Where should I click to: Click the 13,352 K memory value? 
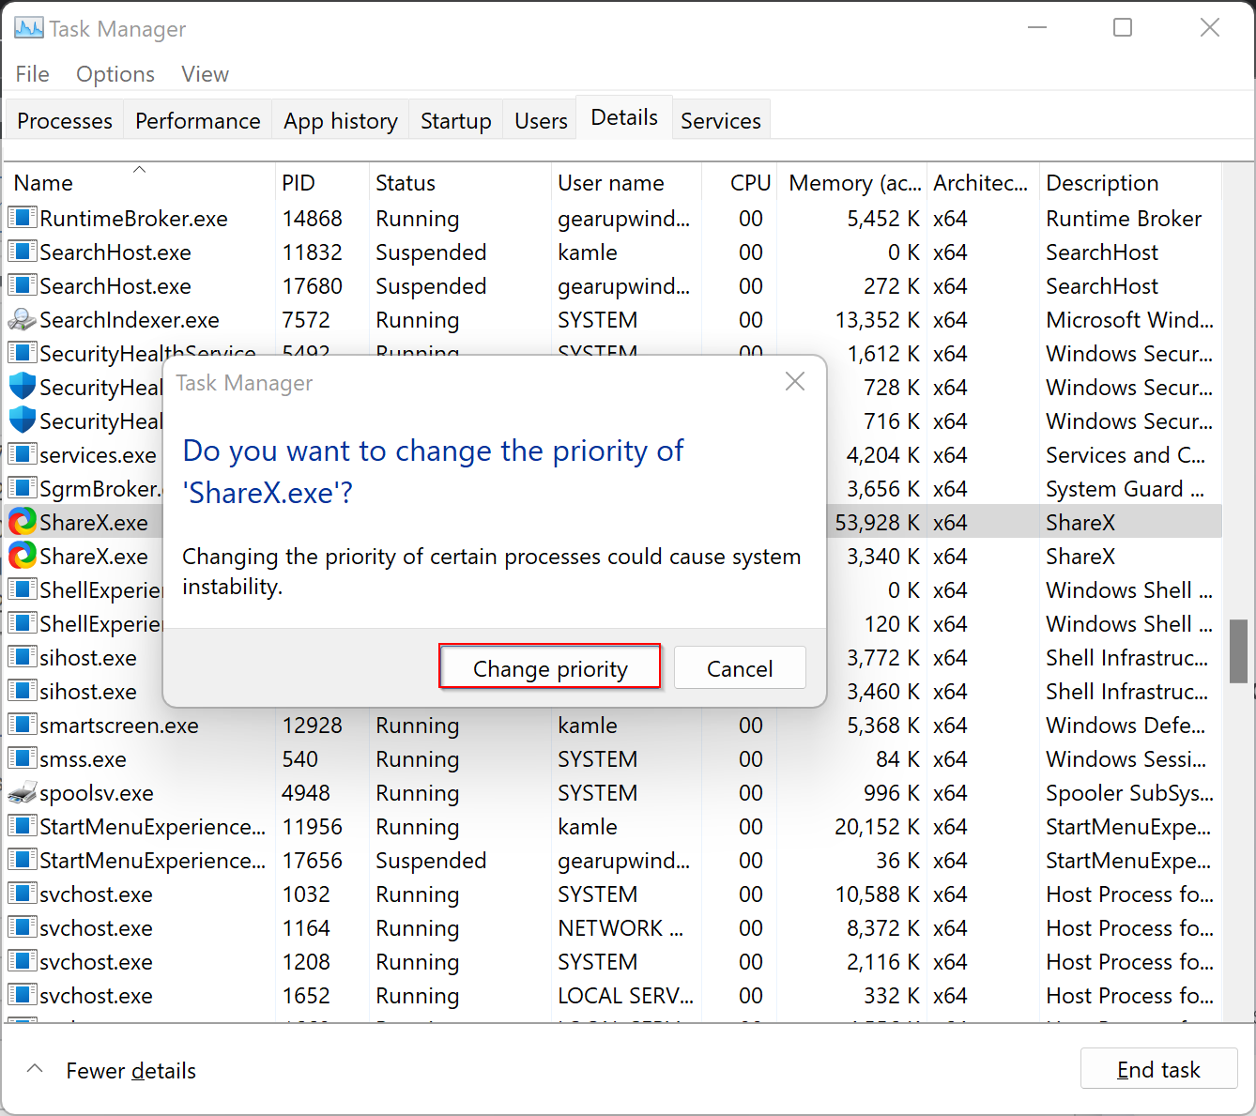point(877,319)
